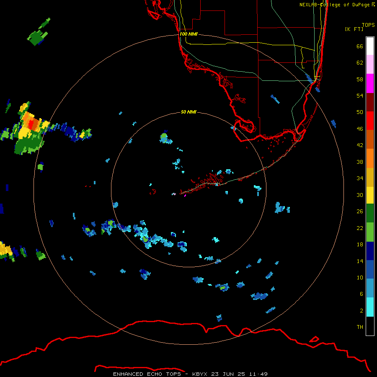Click the "62" legend value
The image size is (377, 377).
click(x=360, y=63)
